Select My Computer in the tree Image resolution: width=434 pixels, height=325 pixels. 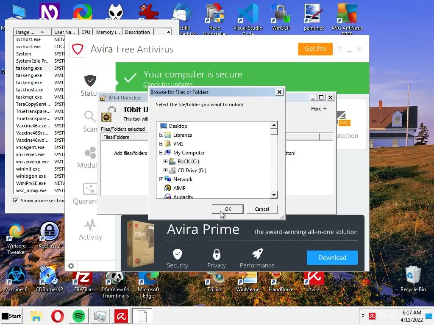point(189,152)
